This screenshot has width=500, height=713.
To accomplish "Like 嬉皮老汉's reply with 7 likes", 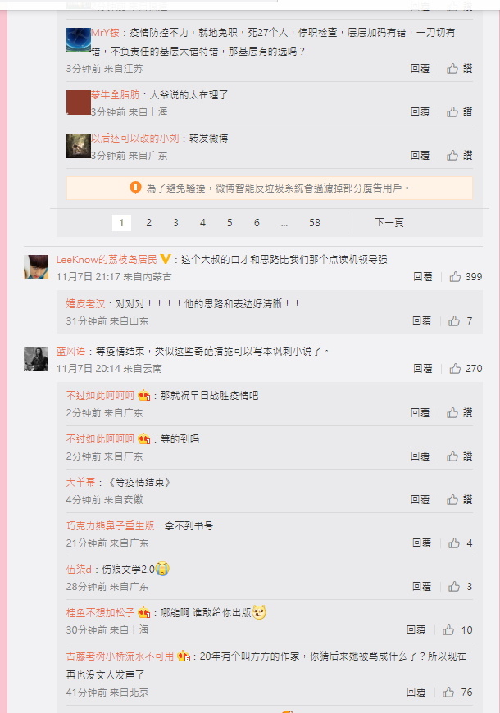I will coord(460,321).
